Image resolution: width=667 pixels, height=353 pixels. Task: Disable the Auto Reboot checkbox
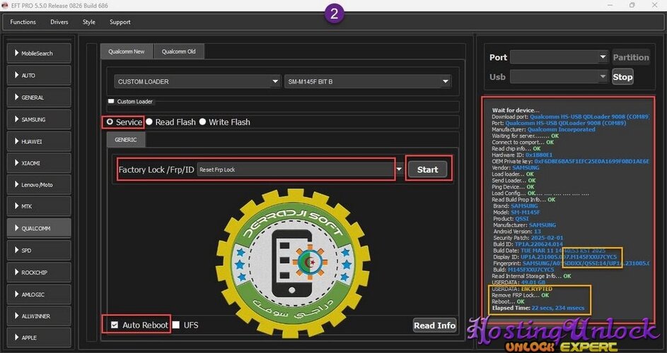click(115, 325)
